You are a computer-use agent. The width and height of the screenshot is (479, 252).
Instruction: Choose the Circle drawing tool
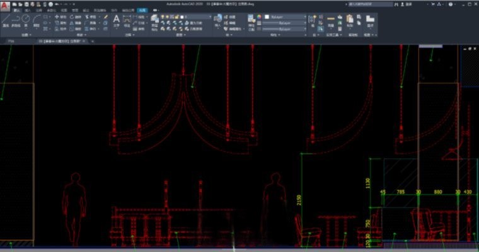click(x=26, y=20)
